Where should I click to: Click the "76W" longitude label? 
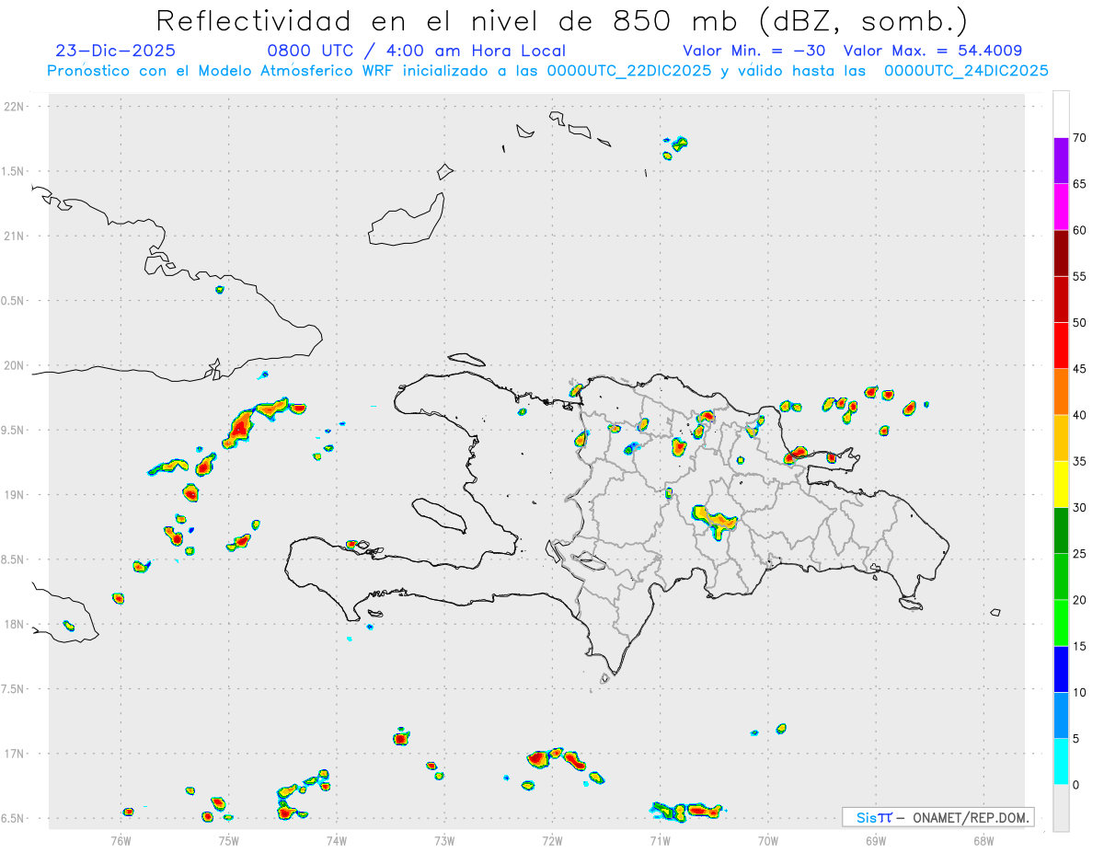(x=121, y=840)
